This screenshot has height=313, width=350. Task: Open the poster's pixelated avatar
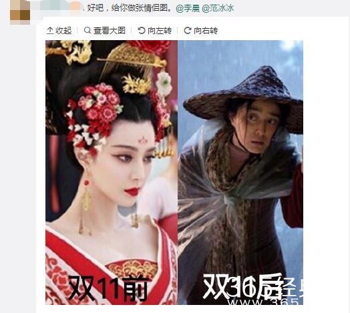point(20,11)
